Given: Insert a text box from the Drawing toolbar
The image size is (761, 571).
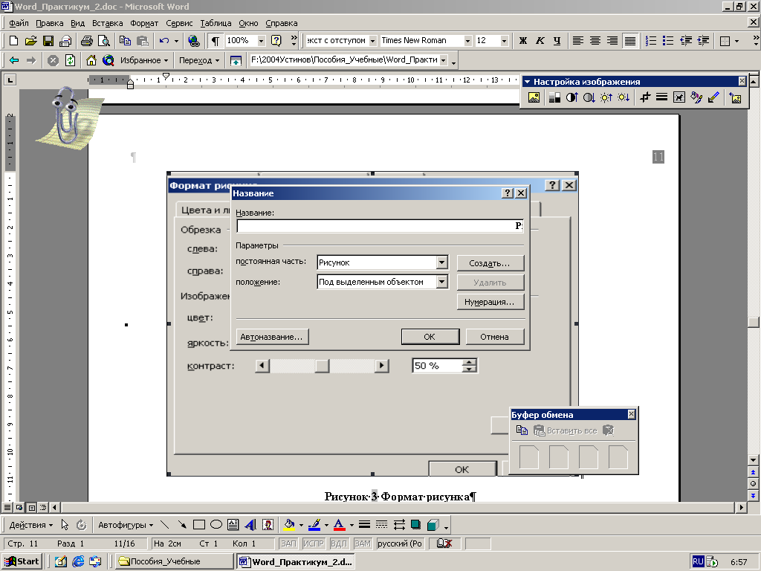Looking at the screenshot, I should [233, 525].
